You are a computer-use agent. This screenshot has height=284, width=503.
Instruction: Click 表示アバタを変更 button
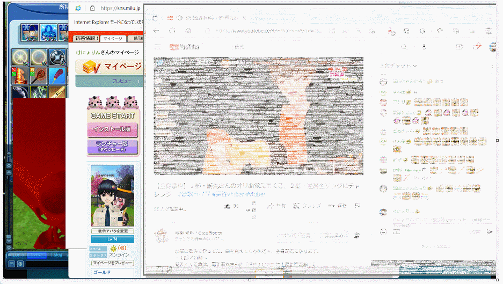113,231
